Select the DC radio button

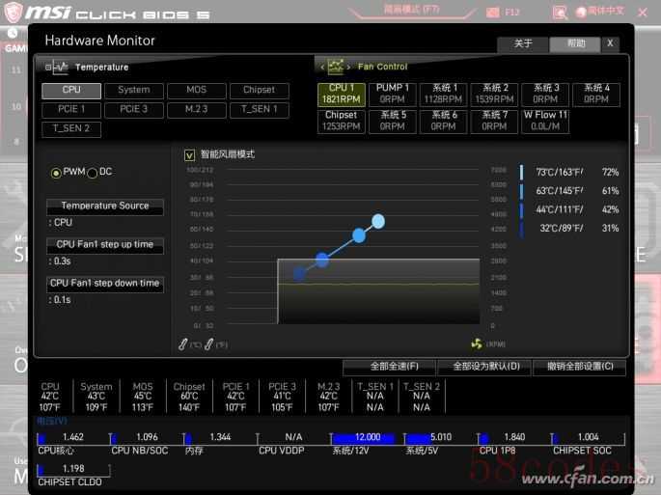93,173
